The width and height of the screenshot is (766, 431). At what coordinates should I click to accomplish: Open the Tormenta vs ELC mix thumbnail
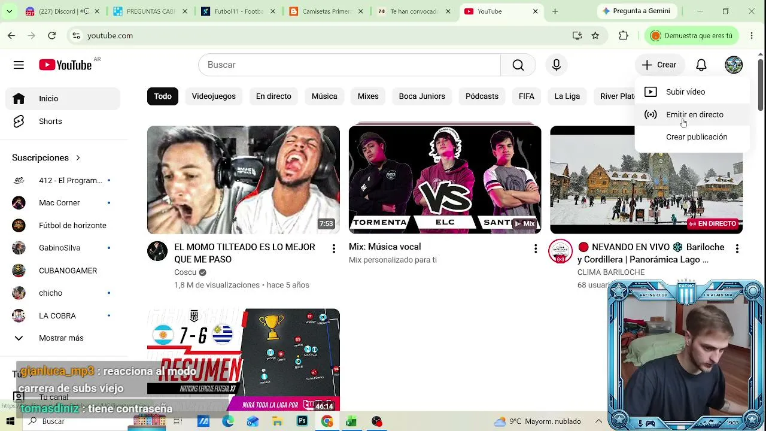click(445, 180)
